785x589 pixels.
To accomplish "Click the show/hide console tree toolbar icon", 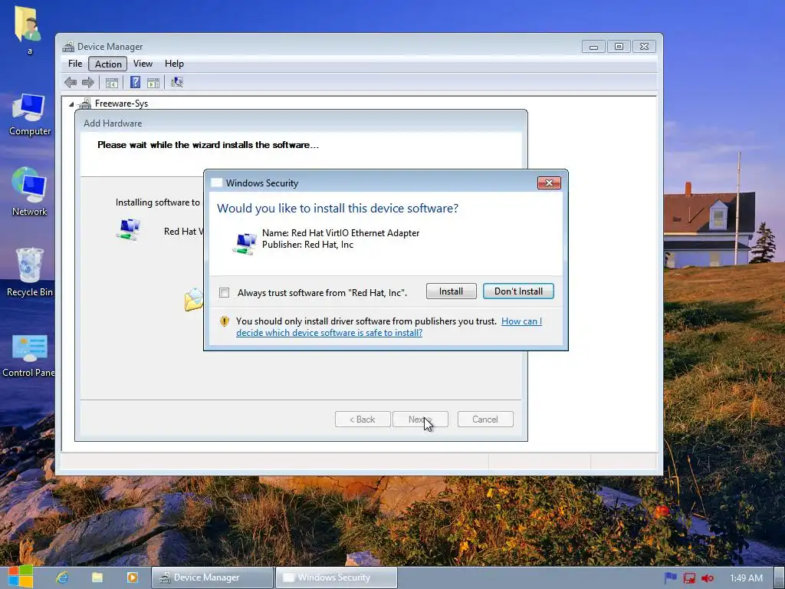I will [112, 83].
